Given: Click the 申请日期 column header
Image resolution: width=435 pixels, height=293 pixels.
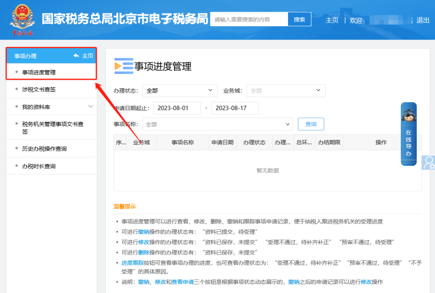Looking at the screenshot, I should click(222, 143).
